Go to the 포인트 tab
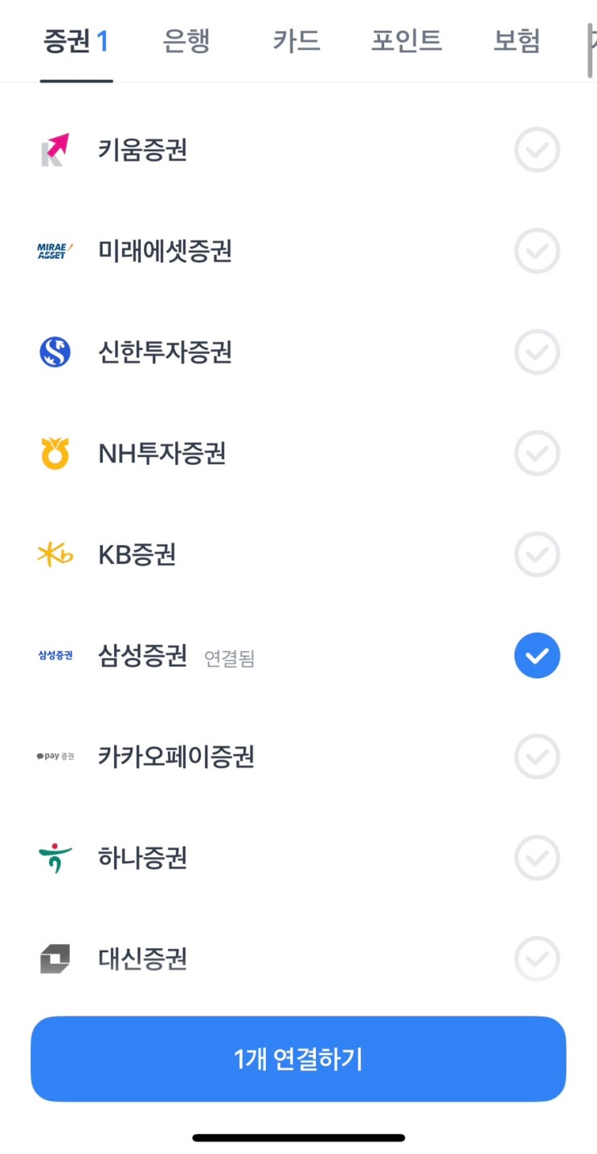Screen dimensions: 597x1154 (407, 40)
